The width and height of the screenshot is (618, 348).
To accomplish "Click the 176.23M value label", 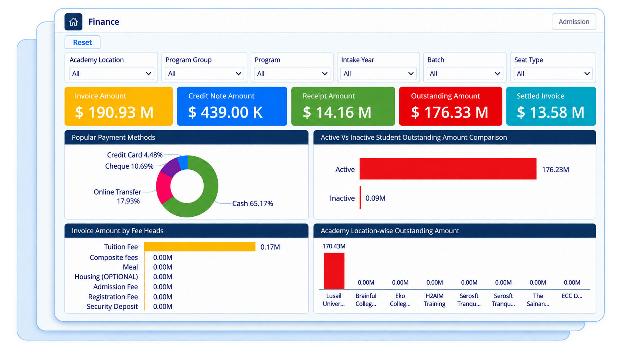I will (556, 170).
